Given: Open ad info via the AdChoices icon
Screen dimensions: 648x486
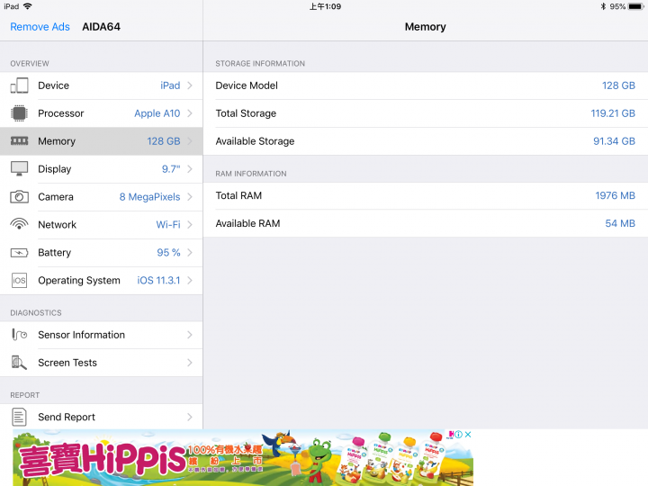Looking at the screenshot, I should pos(458,435).
